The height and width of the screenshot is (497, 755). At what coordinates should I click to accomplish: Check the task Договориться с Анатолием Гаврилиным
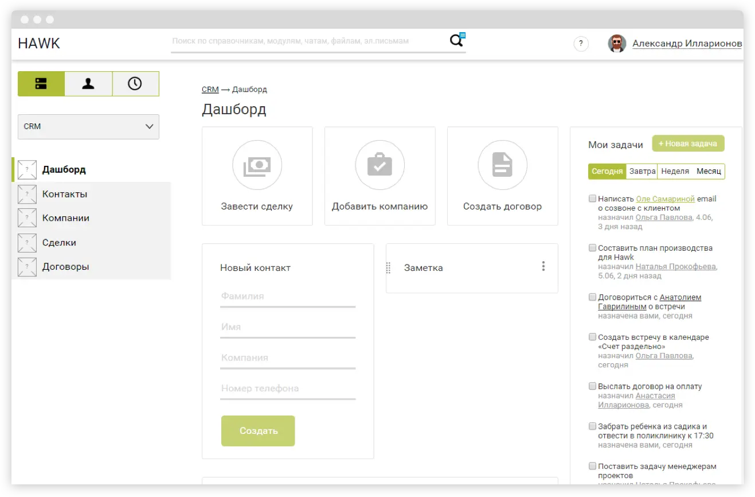click(x=592, y=297)
